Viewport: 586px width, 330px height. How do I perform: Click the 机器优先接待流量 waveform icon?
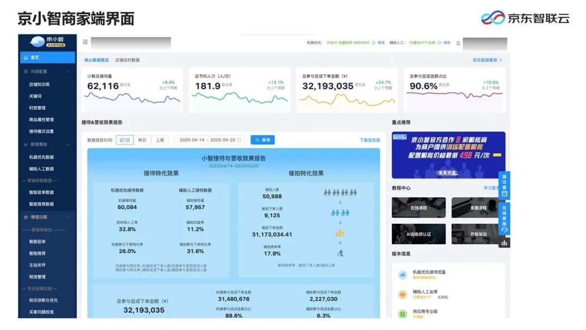(x=403, y=275)
